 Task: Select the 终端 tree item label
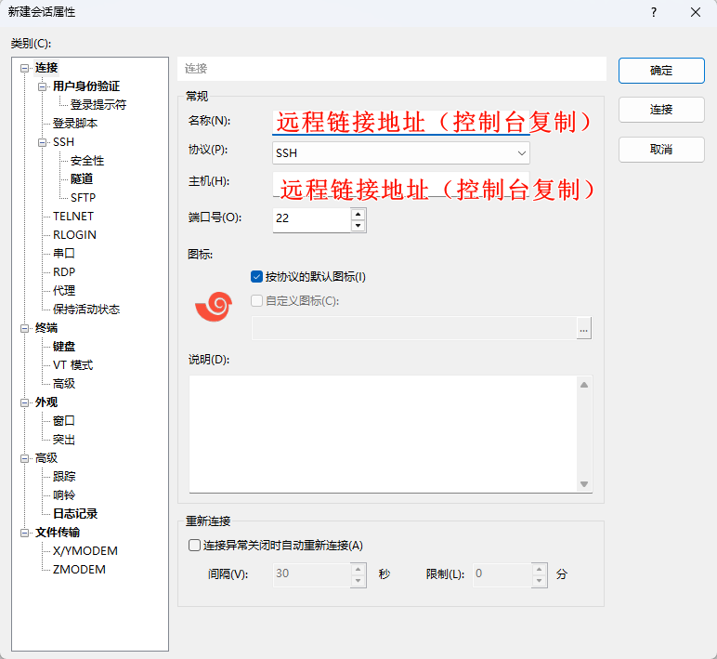click(x=46, y=328)
